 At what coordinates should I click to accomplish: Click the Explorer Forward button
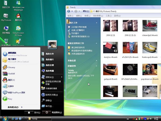(76, 11)
